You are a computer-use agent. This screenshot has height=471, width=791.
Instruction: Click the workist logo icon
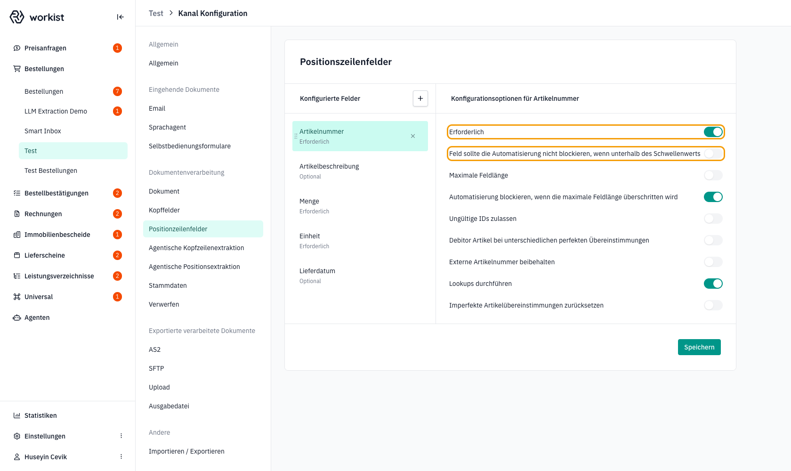pos(17,17)
